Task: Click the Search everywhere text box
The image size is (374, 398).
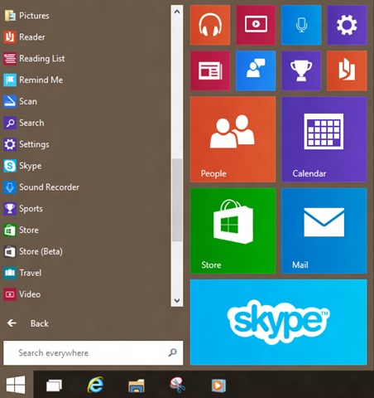Action: (93, 353)
